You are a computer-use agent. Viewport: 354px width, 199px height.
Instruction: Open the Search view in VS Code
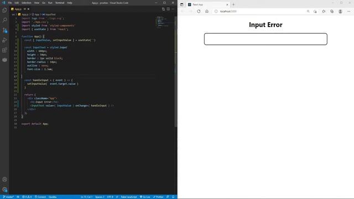click(x=4, y=20)
